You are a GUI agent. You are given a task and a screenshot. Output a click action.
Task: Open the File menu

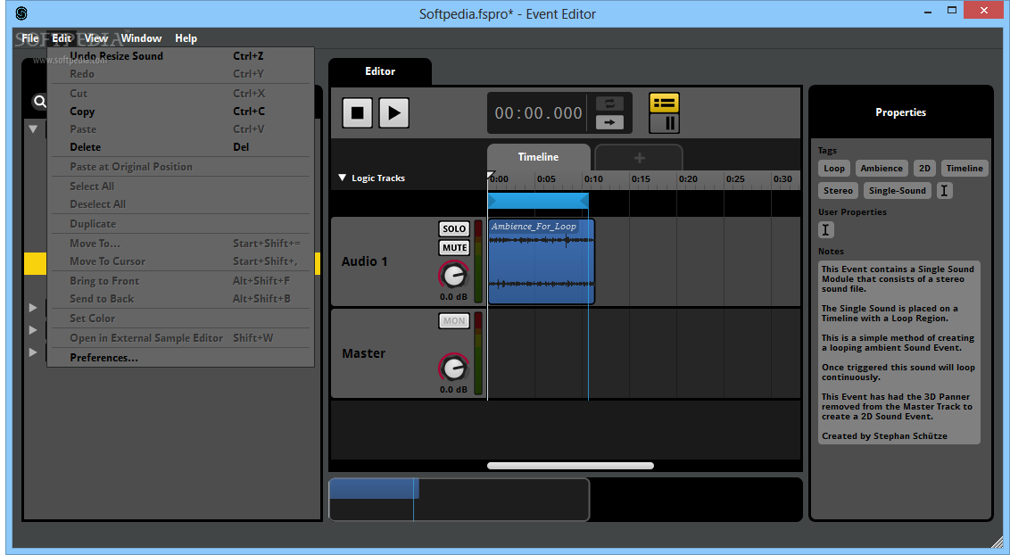[29, 38]
